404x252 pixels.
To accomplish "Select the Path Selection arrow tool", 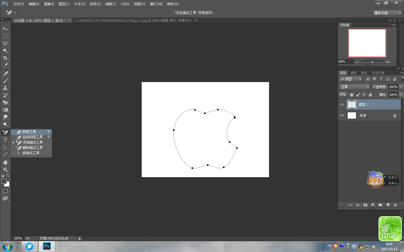I will tap(5, 147).
